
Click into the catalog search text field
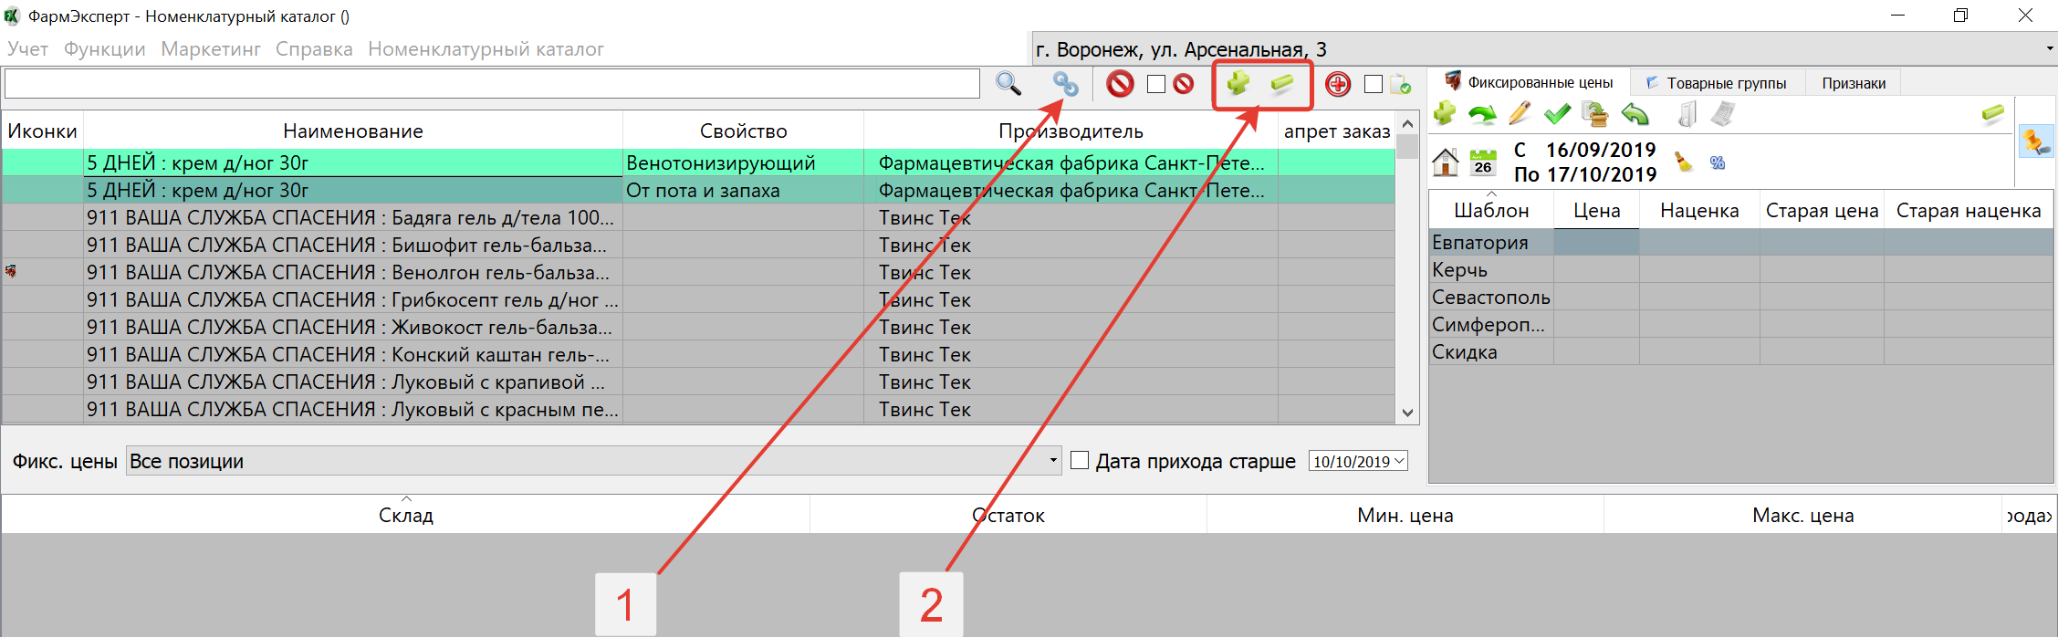click(491, 84)
